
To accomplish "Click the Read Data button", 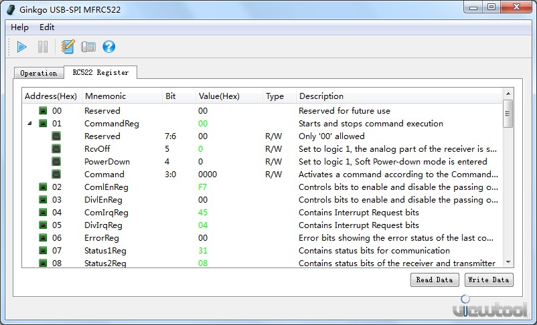I will [x=435, y=280].
